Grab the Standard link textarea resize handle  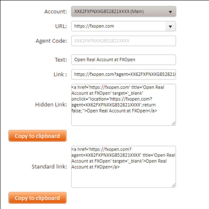pyautogui.click(x=174, y=185)
